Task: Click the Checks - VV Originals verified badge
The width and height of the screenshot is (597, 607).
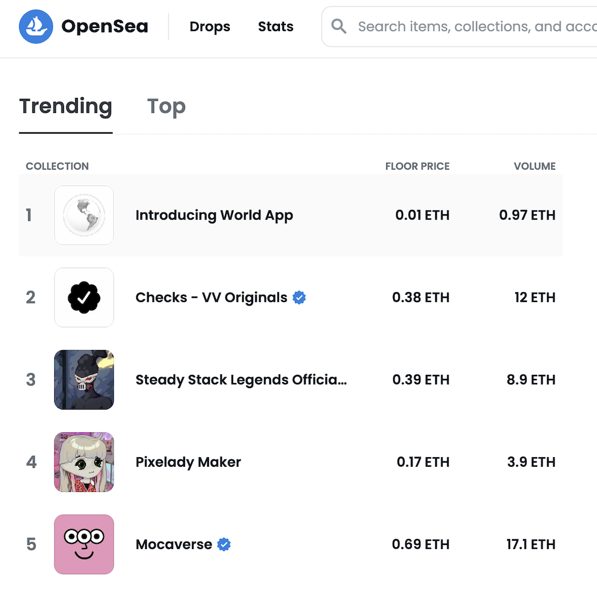Action: [299, 297]
